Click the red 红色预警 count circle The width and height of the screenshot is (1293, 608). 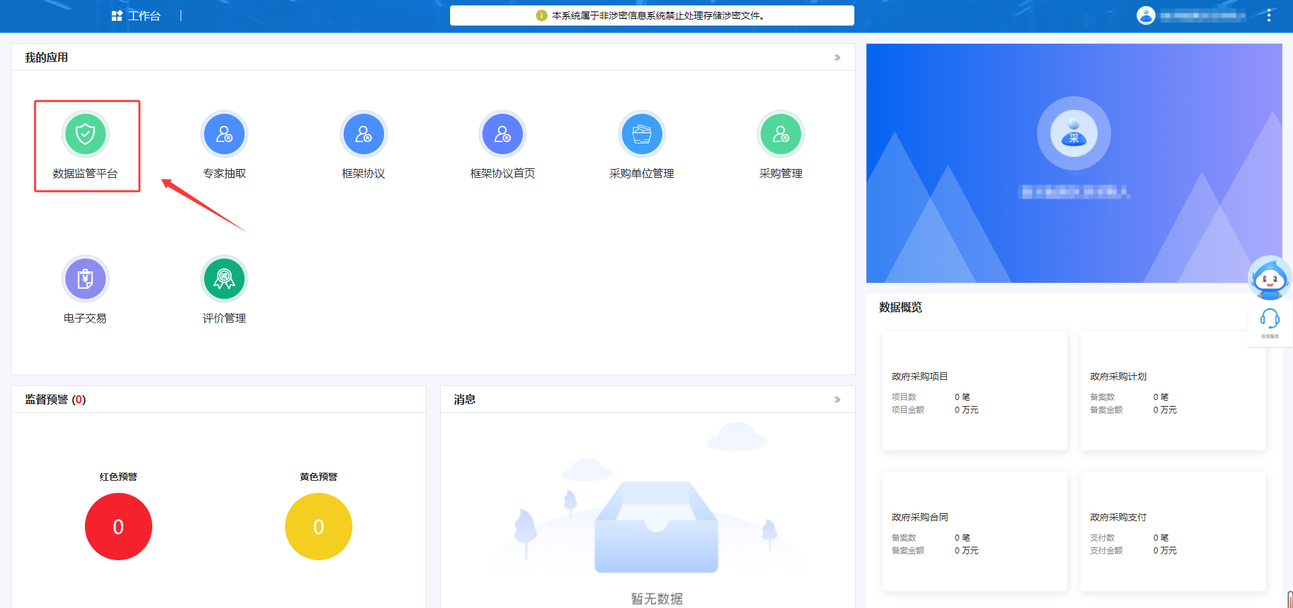point(119,527)
